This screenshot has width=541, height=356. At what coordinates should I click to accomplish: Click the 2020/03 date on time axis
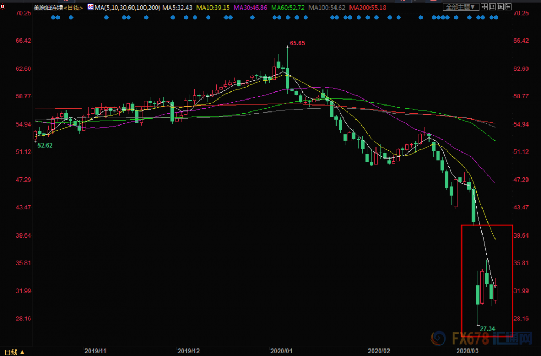[467, 351]
